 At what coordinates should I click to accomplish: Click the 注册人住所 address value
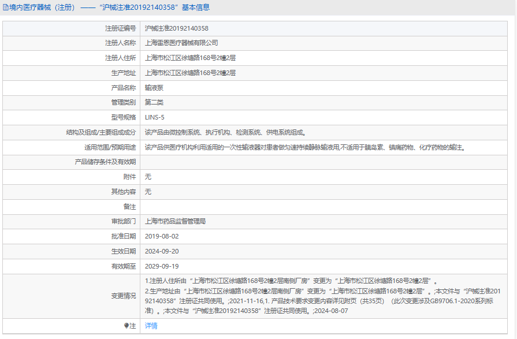pos(190,58)
